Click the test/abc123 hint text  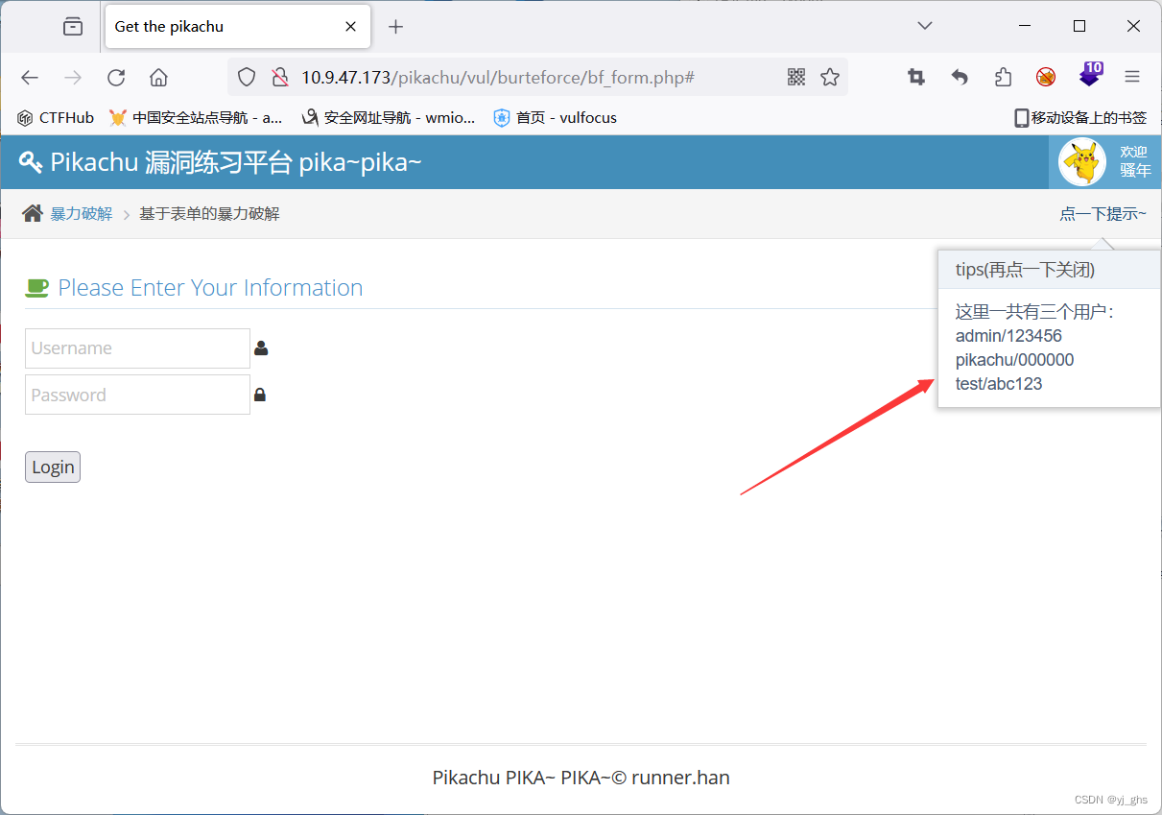point(999,384)
